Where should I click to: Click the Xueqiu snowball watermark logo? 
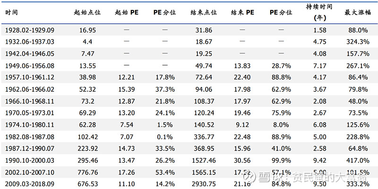pyautogui.click(x=249, y=178)
